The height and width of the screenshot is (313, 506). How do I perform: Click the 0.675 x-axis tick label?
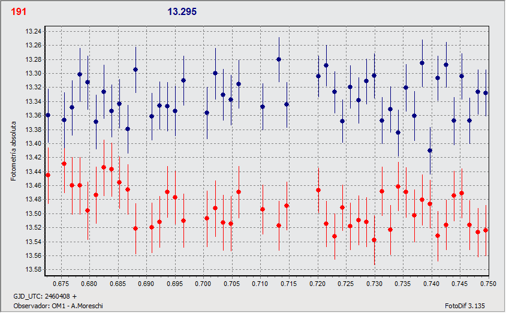[x=61, y=284]
